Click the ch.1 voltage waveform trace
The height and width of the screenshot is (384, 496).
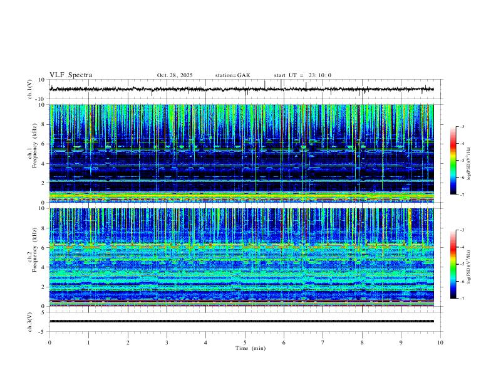(x=241, y=89)
